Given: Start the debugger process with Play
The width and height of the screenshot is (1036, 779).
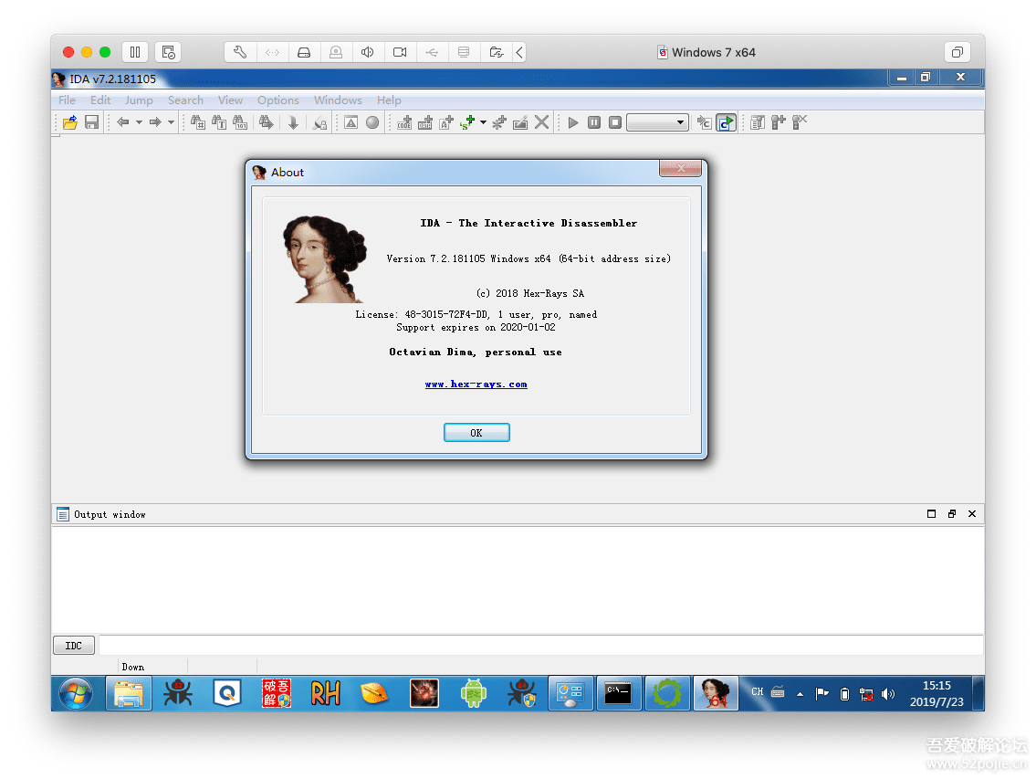Looking at the screenshot, I should point(573,122).
